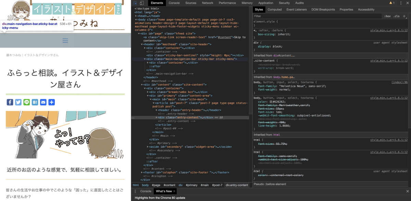Image resolution: width=411 pixels, height=201 pixels.
Task: Collapse the main-navigation-bar div node
Action: (145, 59)
